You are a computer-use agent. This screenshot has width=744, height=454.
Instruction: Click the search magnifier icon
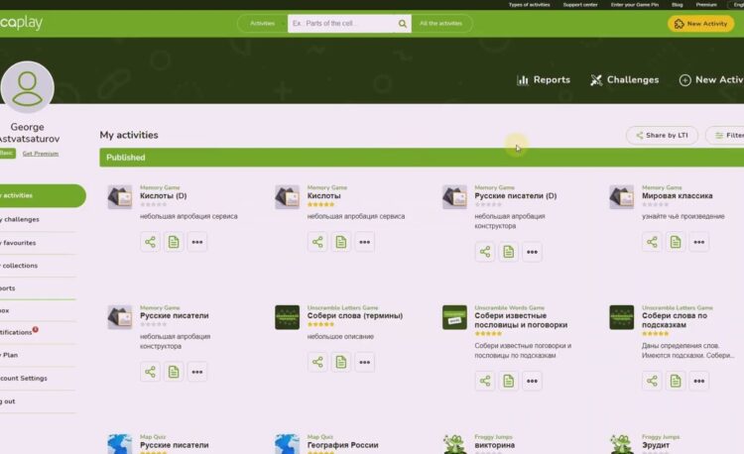[403, 23]
